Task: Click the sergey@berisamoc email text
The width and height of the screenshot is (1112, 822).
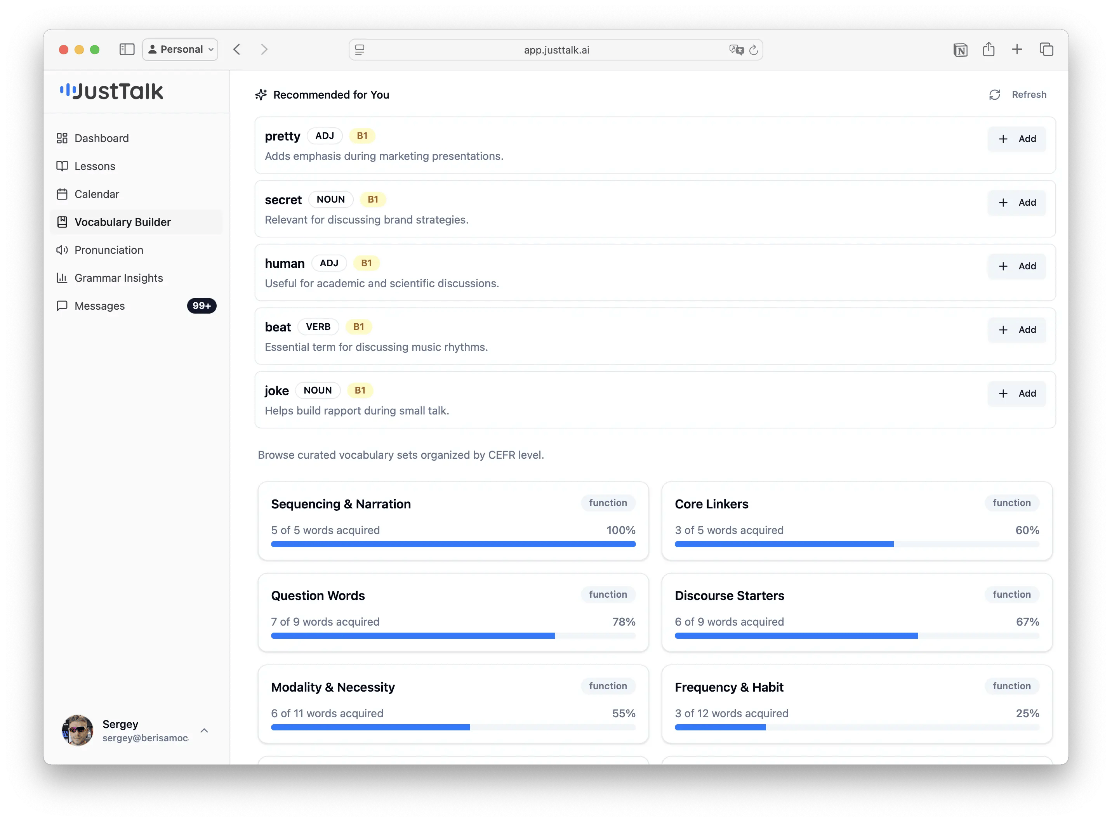Action: tap(145, 738)
